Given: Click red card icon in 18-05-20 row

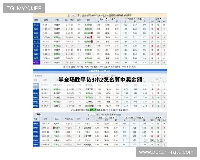Looking at the screenshot, I should 54,128.
